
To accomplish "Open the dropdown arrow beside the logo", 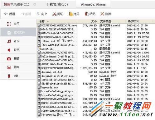I will [35, 4].
